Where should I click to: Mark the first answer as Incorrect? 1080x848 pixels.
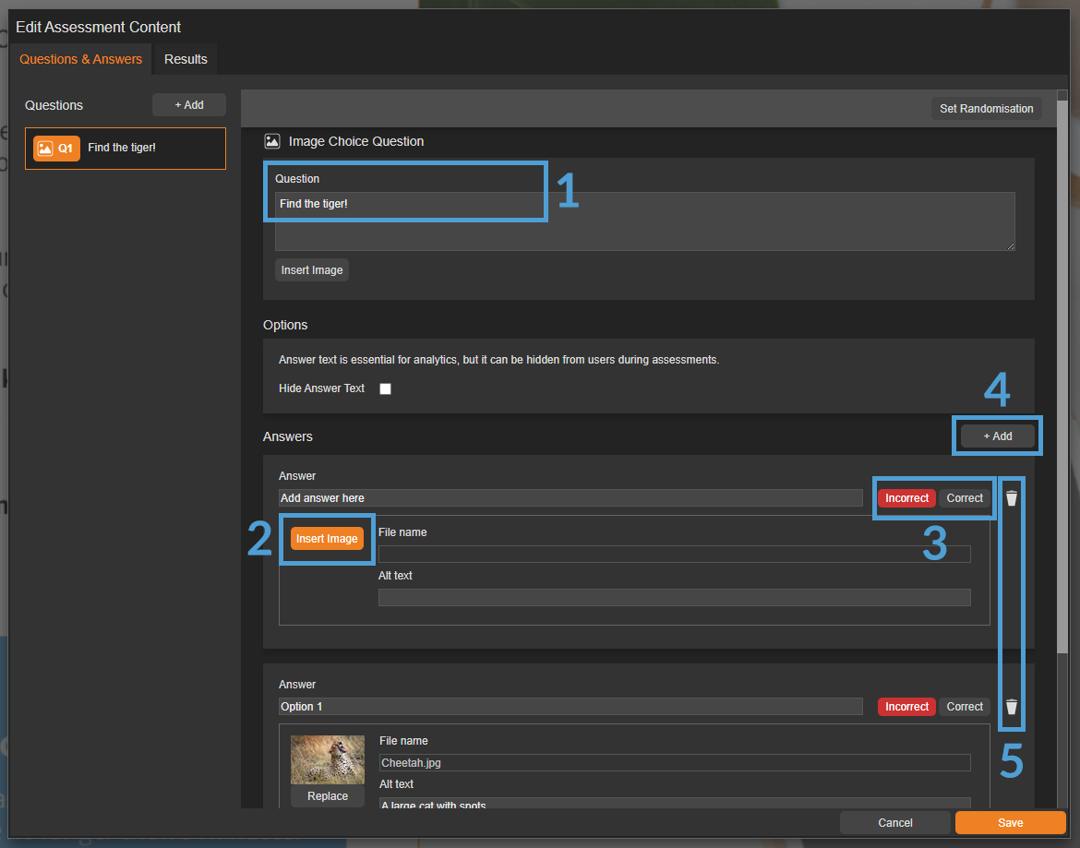[906, 498]
